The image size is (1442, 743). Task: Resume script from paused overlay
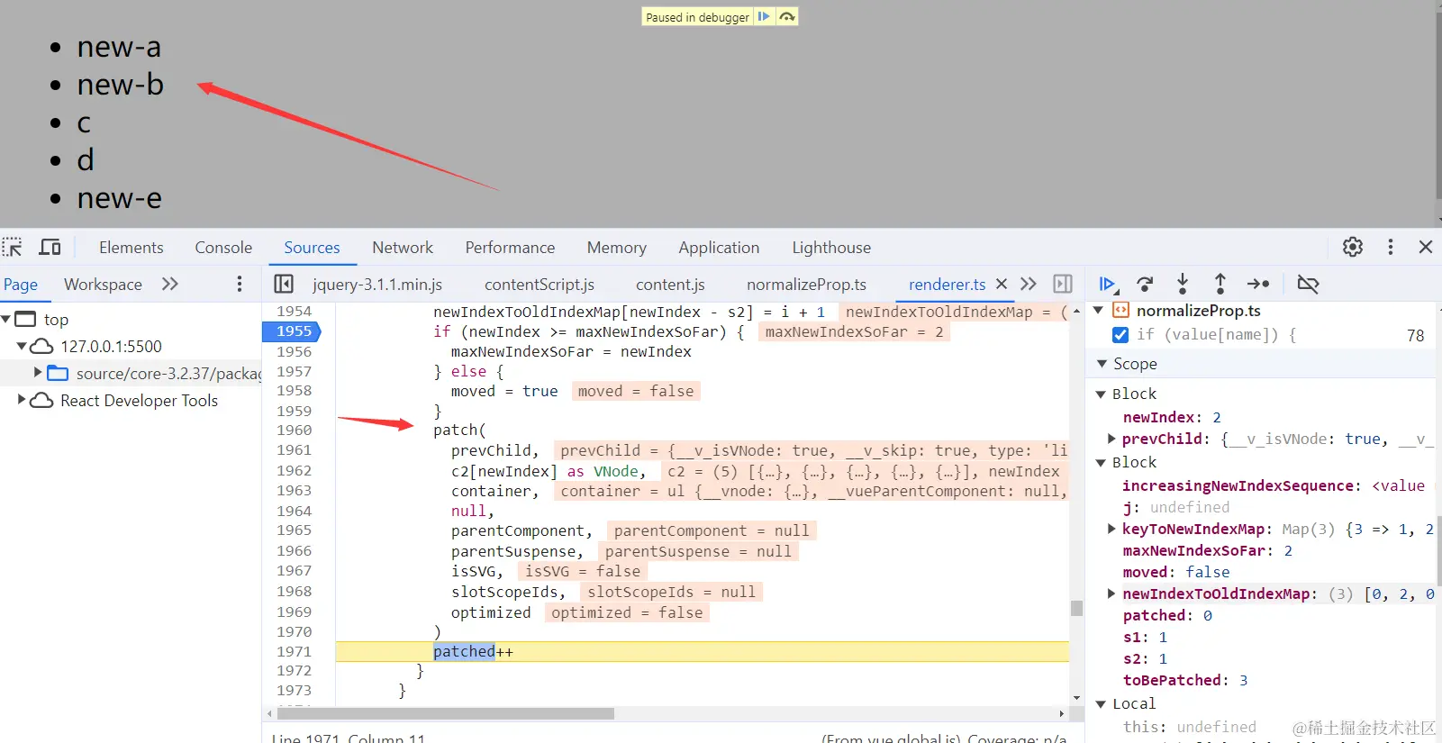pos(764,16)
